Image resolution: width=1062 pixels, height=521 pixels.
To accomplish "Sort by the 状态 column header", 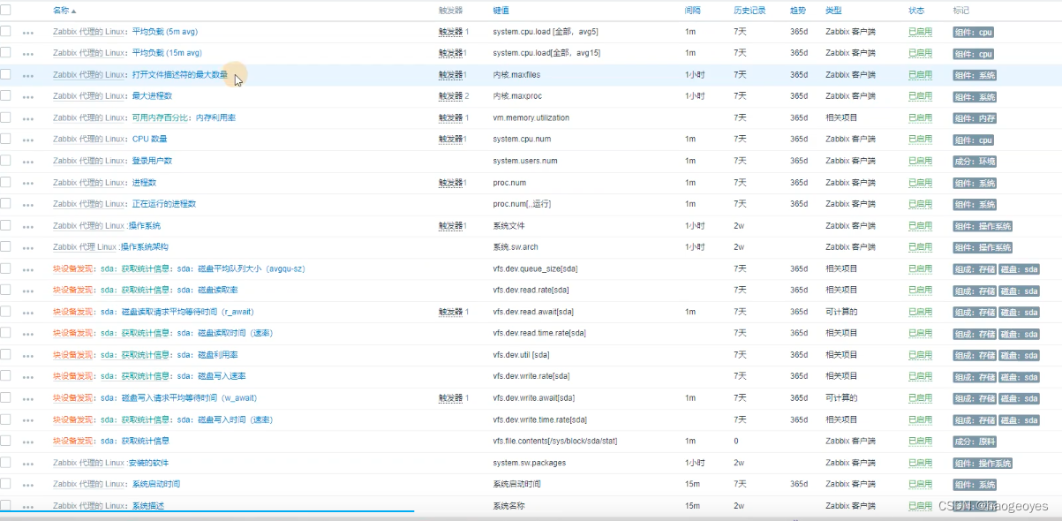I will 916,11.
